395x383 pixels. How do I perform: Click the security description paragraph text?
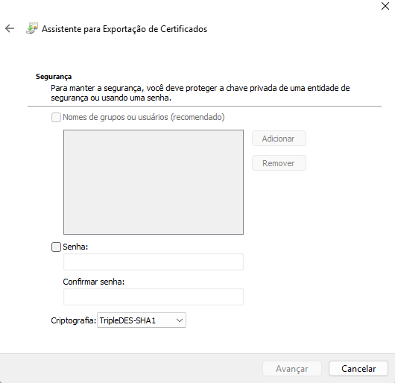200,93
